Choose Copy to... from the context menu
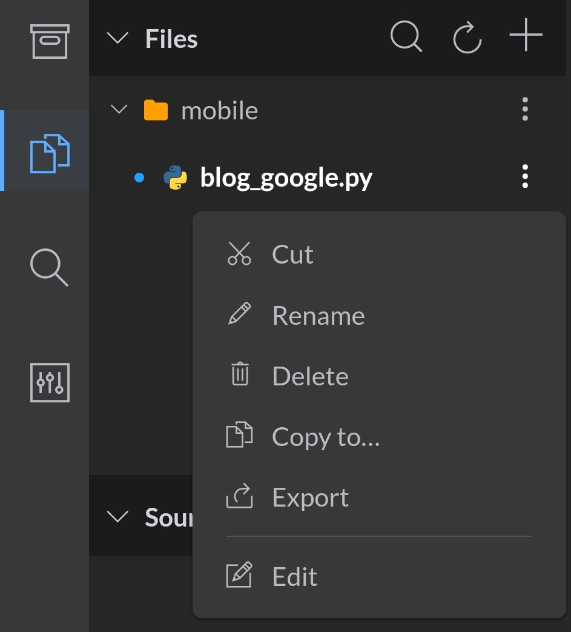 point(379,436)
